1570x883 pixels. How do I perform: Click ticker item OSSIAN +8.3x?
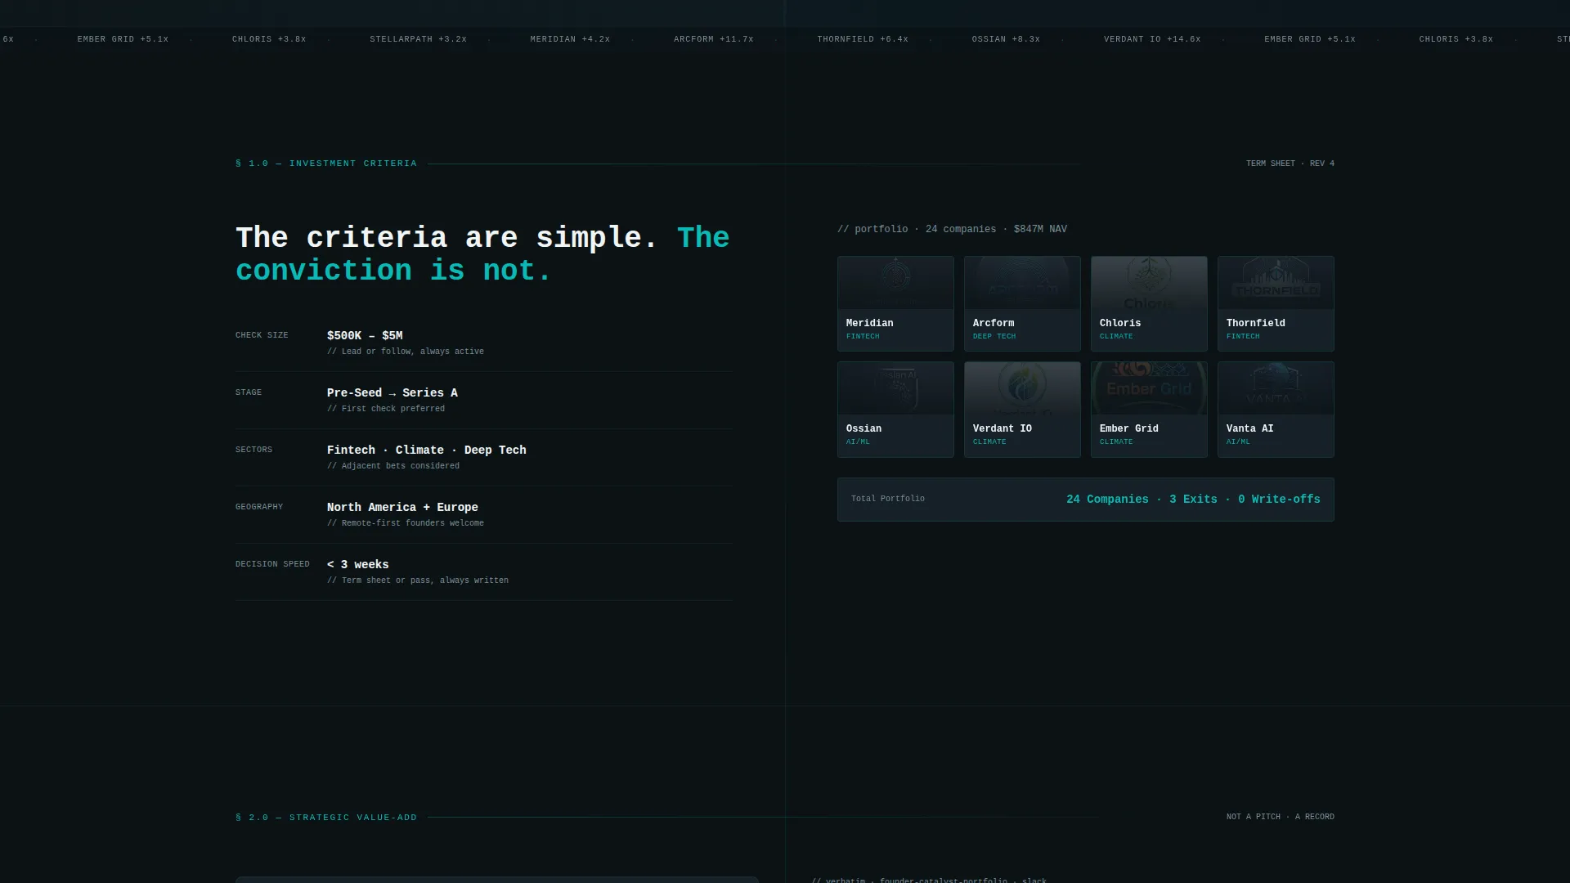(x=1006, y=39)
